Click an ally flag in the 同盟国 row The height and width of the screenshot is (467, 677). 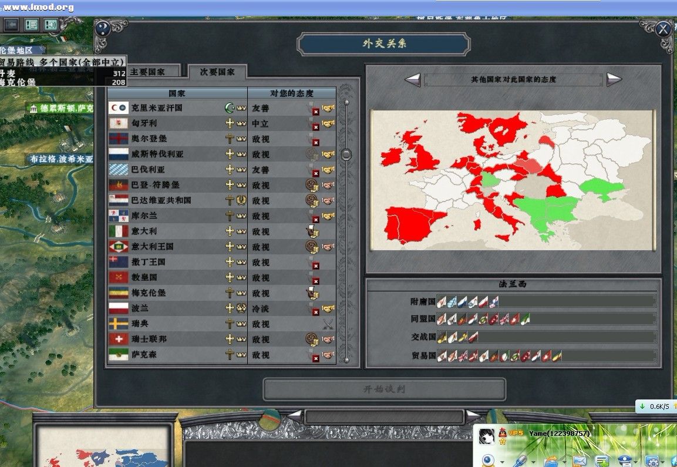pos(442,318)
